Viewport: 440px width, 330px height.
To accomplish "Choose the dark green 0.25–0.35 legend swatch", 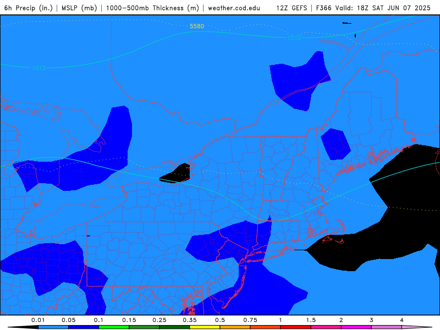I will [x=174, y=327].
